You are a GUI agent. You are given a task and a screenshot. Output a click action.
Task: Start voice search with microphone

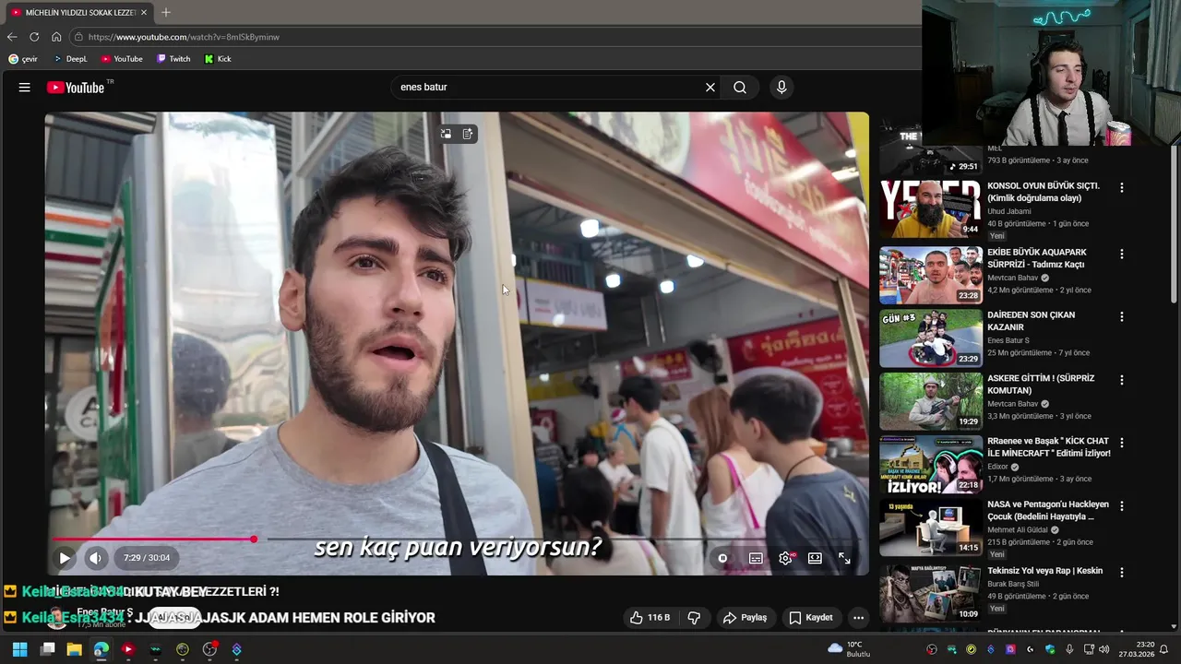click(x=781, y=88)
